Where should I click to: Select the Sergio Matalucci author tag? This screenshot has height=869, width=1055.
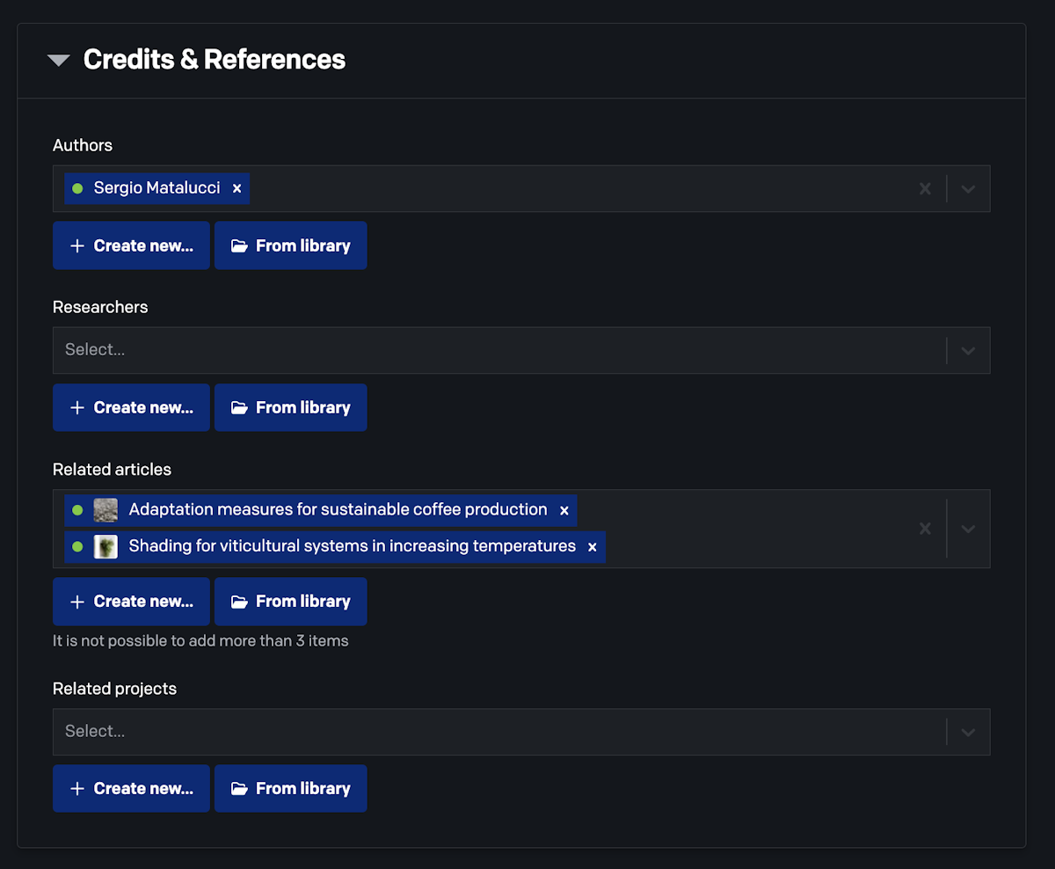click(x=157, y=188)
